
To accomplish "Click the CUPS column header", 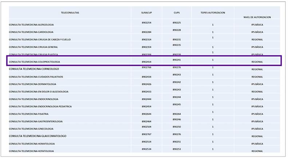I will (177, 13).
